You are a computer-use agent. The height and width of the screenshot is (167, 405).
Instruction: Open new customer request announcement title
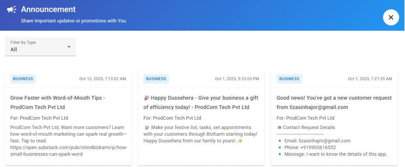(334, 102)
